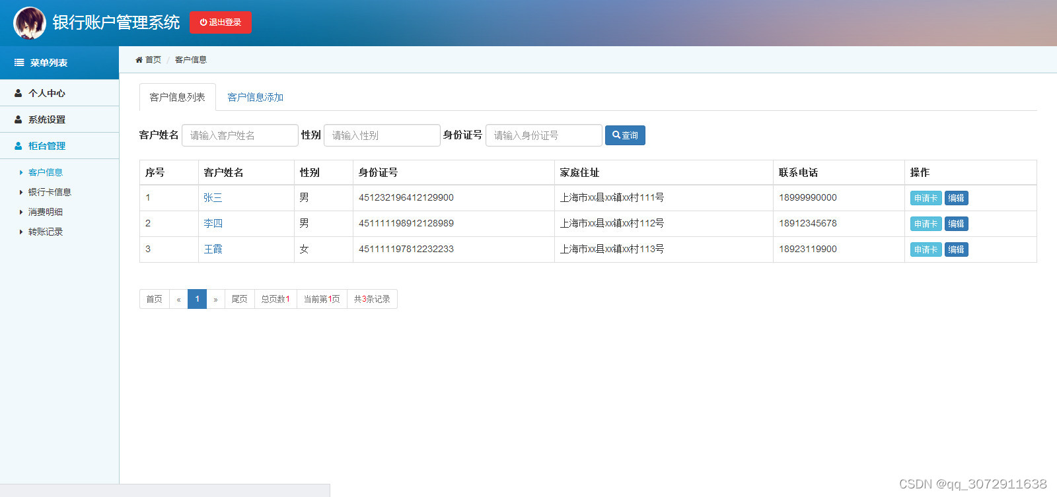Switch to 客户信息添加 tab
1057x497 pixels.
(x=255, y=97)
